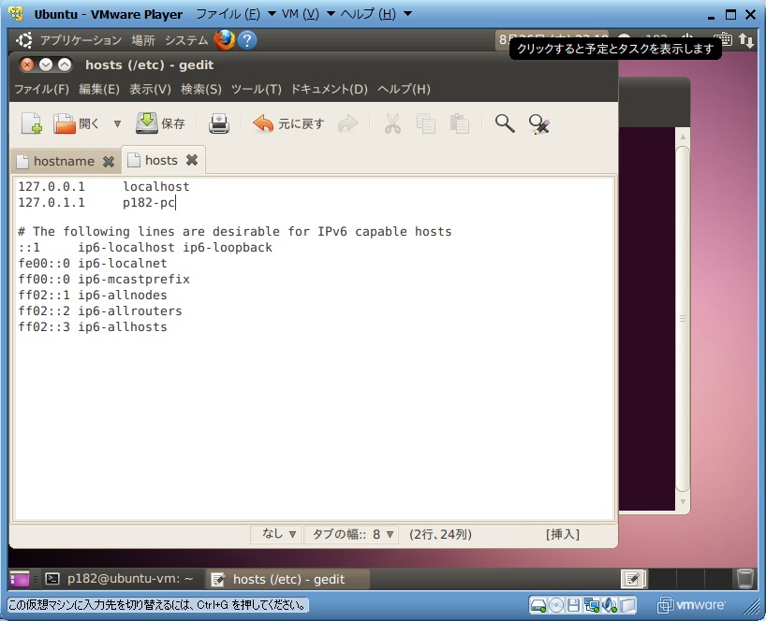Click the scissors cut icon
This screenshot has height=621, width=766.
coord(392,123)
